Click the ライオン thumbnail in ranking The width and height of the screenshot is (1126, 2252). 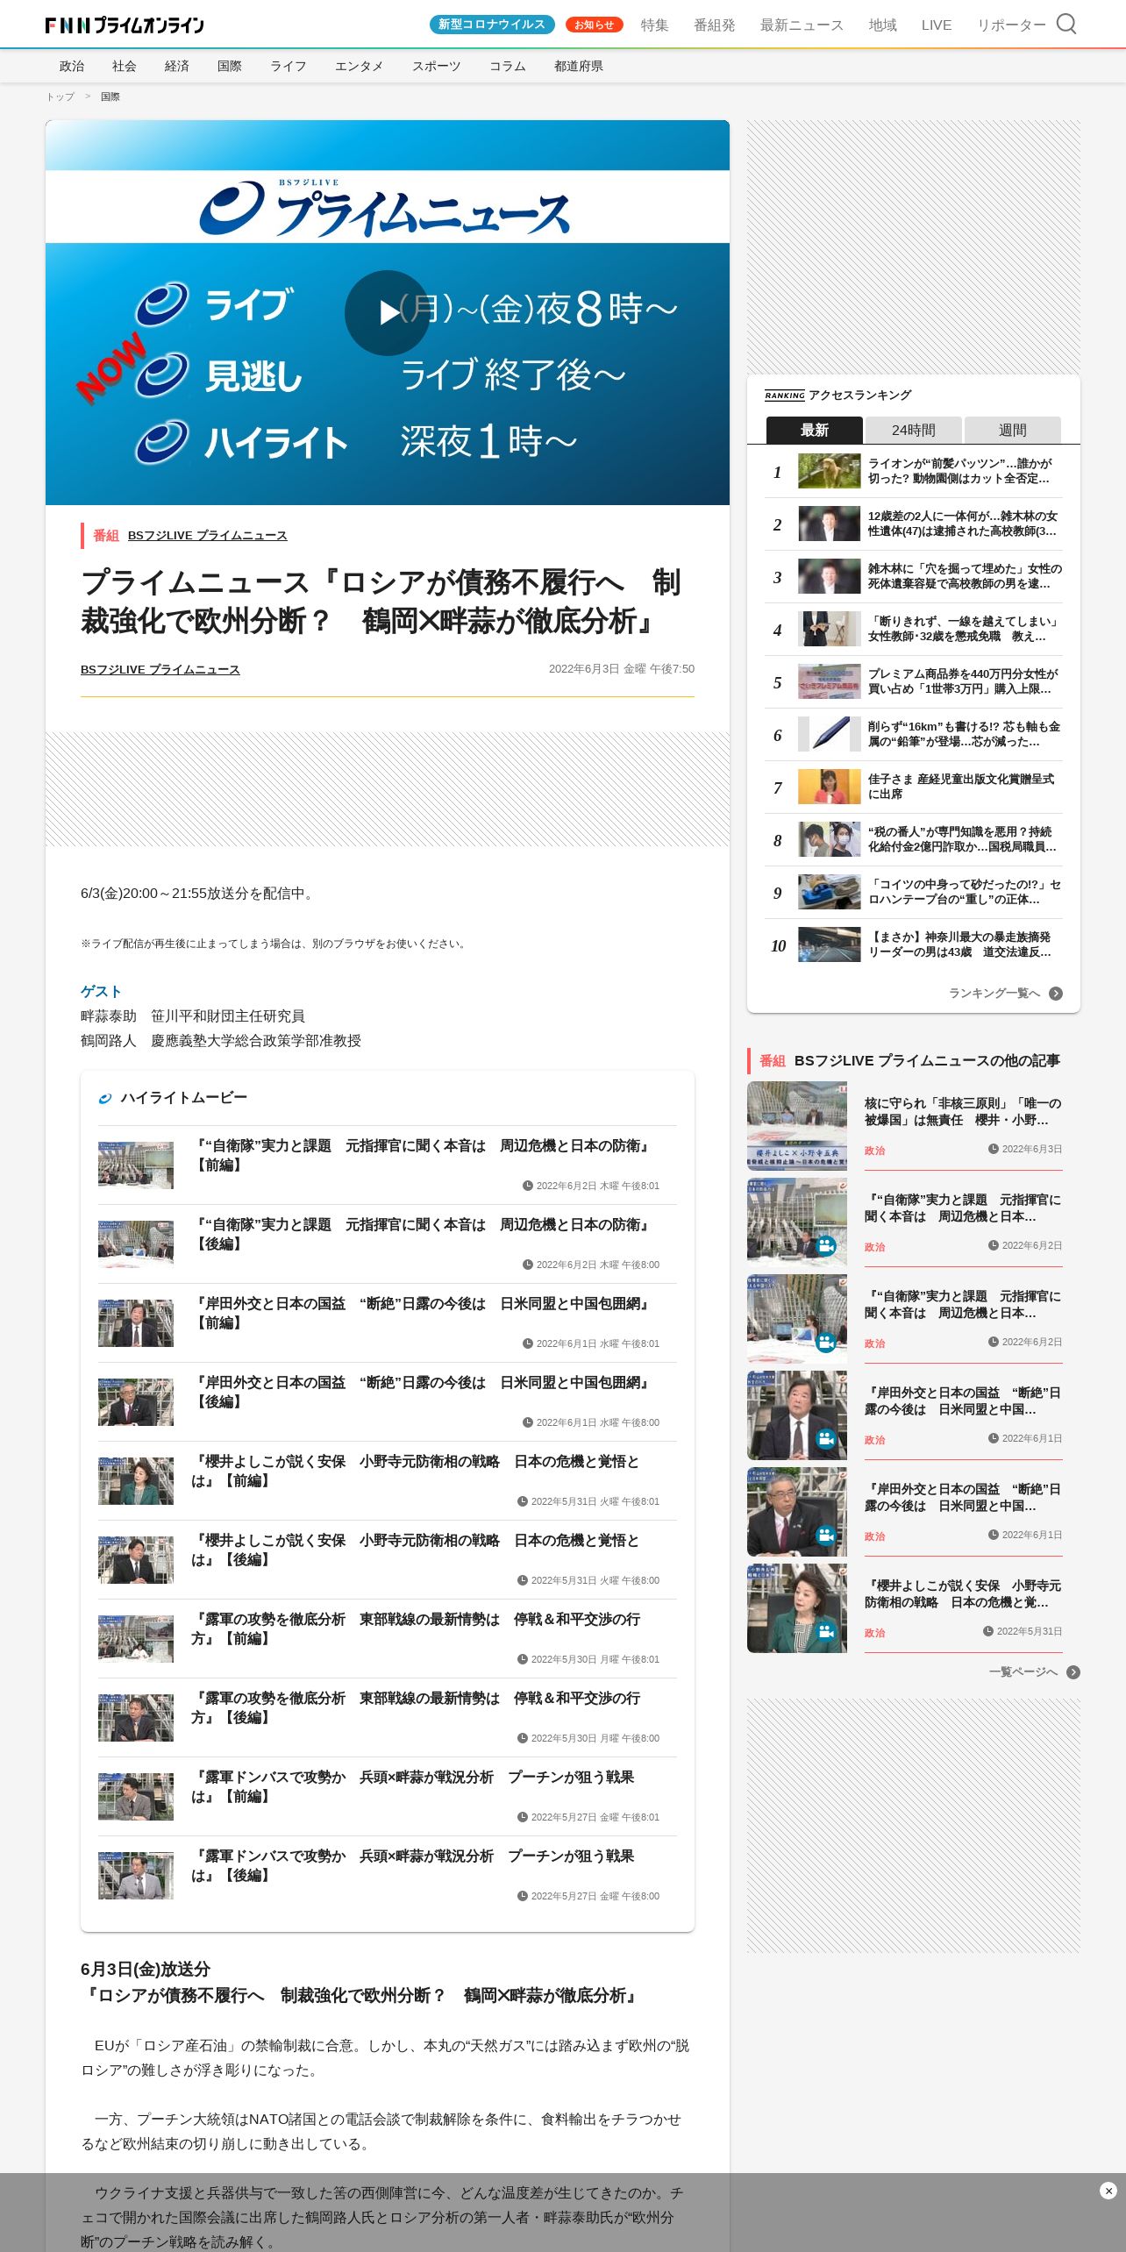(x=830, y=471)
